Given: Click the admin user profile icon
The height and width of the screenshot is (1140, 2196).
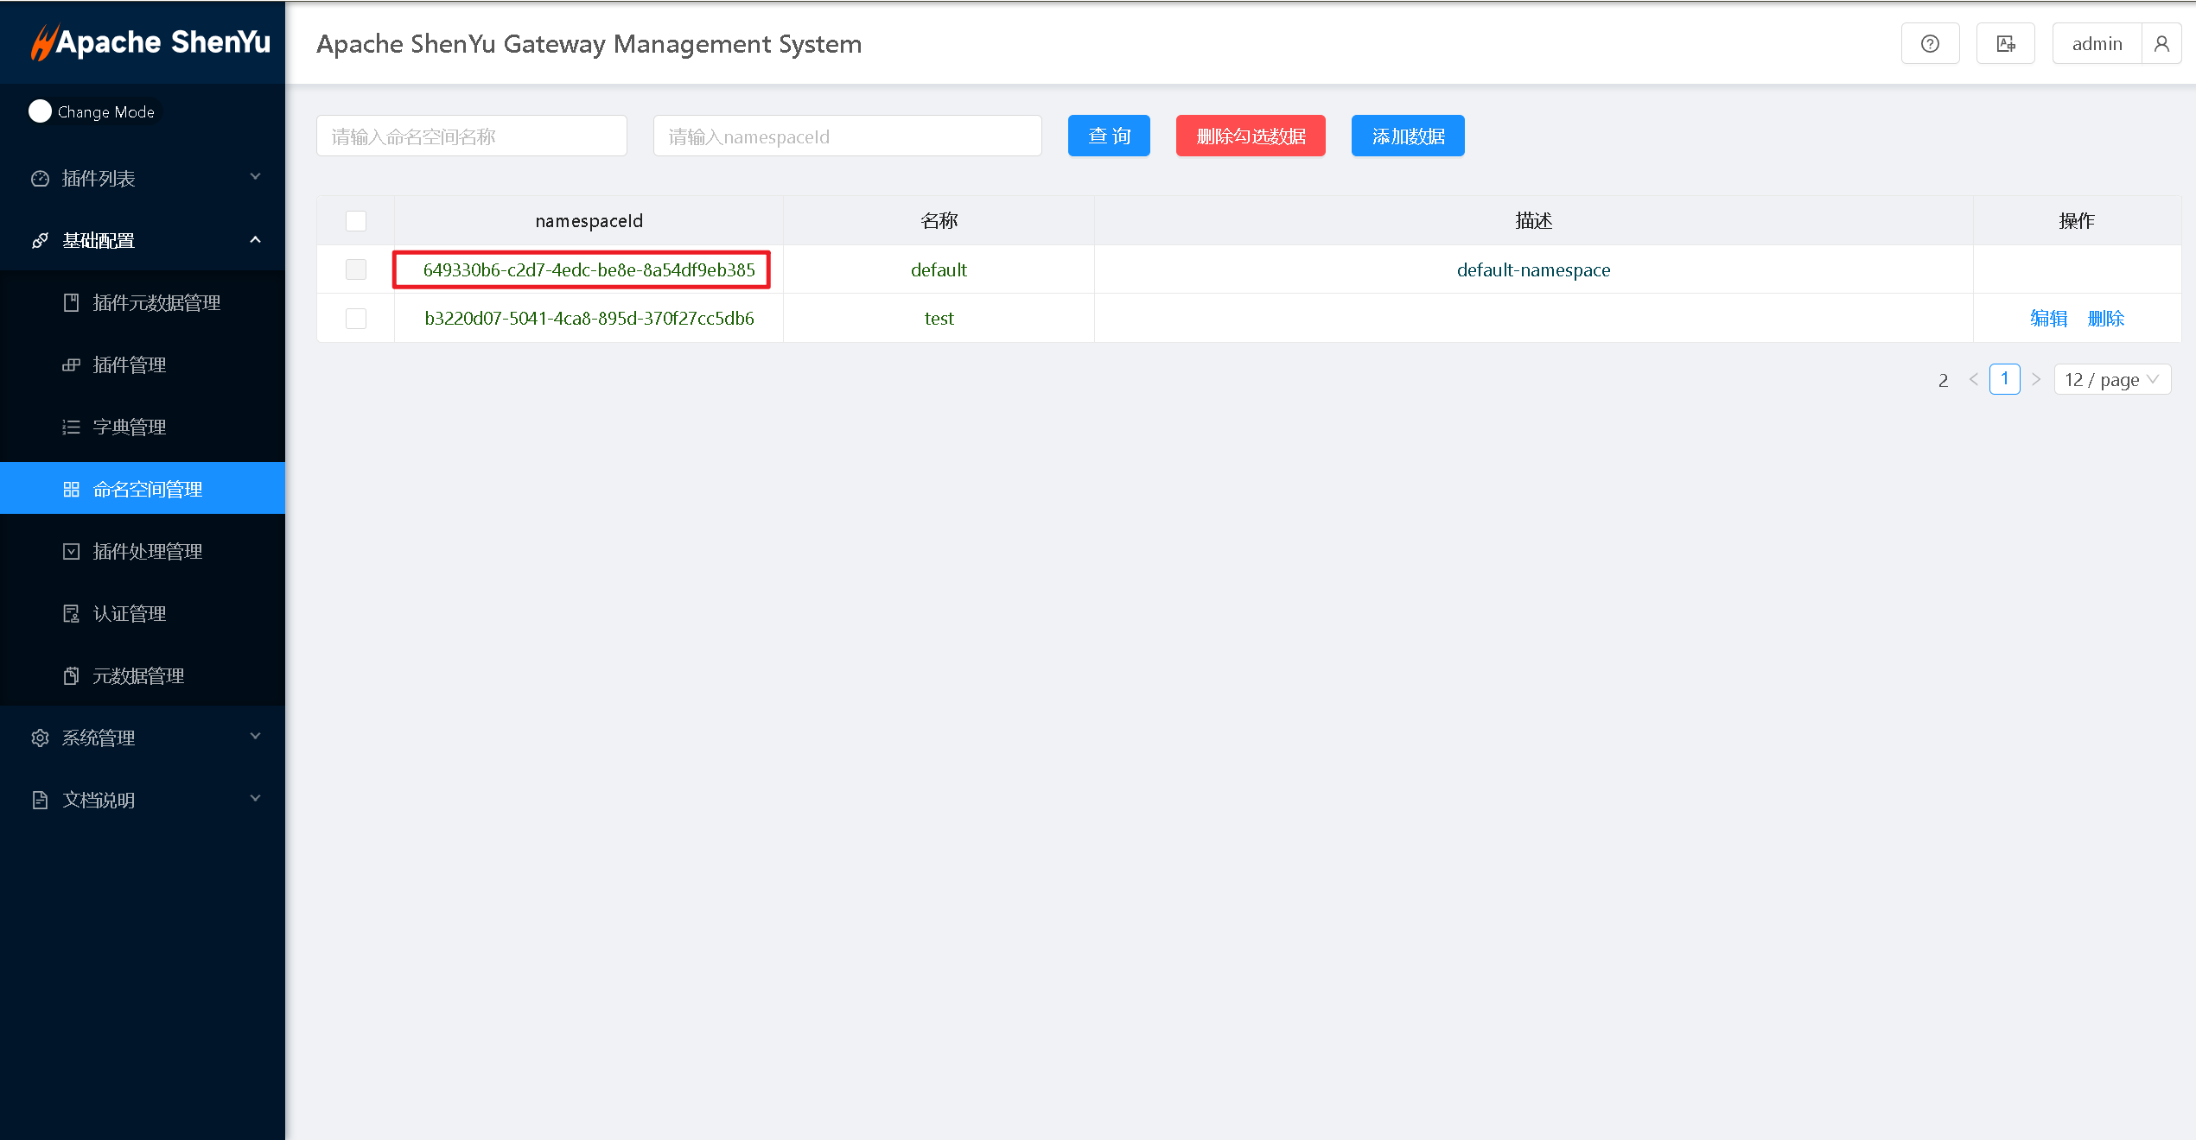Looking at the screenshot, I should click(x=2161, y=44).
